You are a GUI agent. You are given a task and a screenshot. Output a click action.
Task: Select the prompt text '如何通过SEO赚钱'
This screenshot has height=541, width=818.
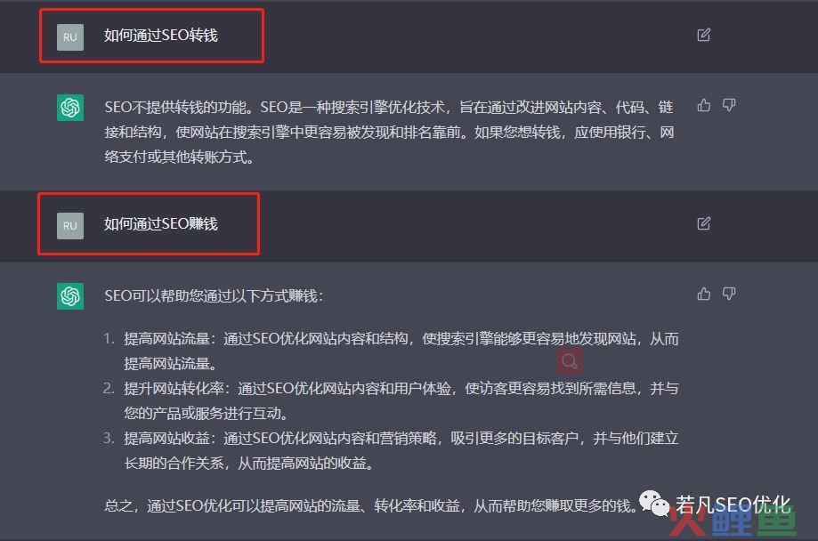(161, 224)
